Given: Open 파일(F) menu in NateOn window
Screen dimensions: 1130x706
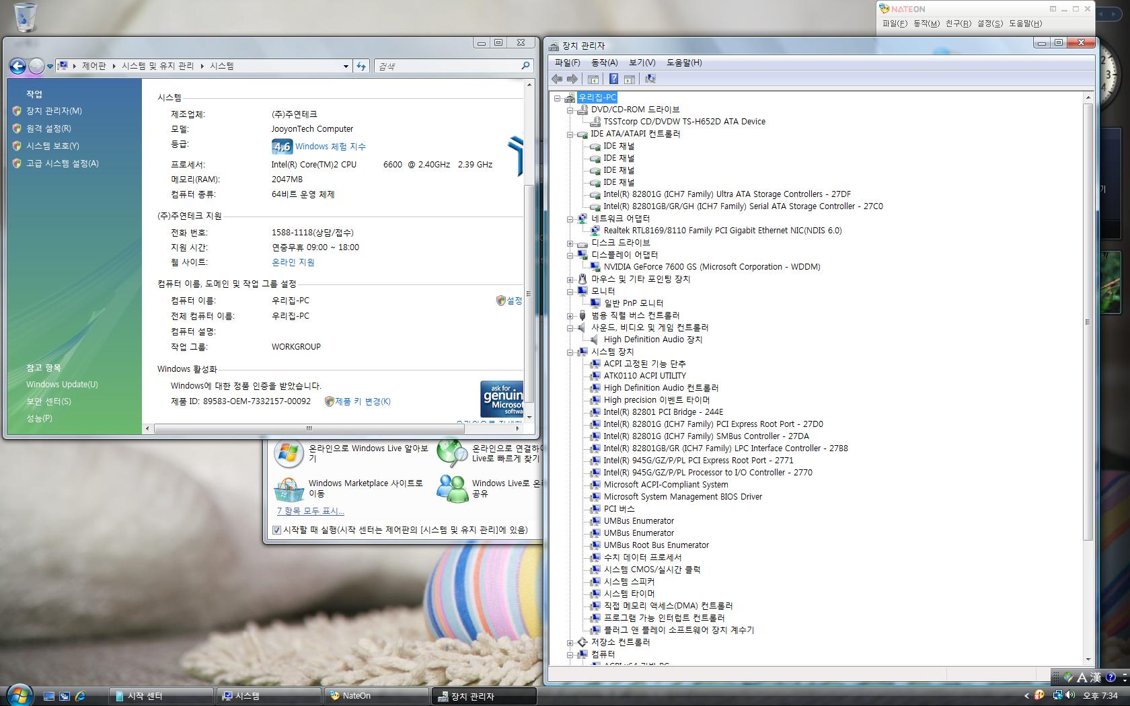Looking at the screenshot, I should [x=895, y=24].
